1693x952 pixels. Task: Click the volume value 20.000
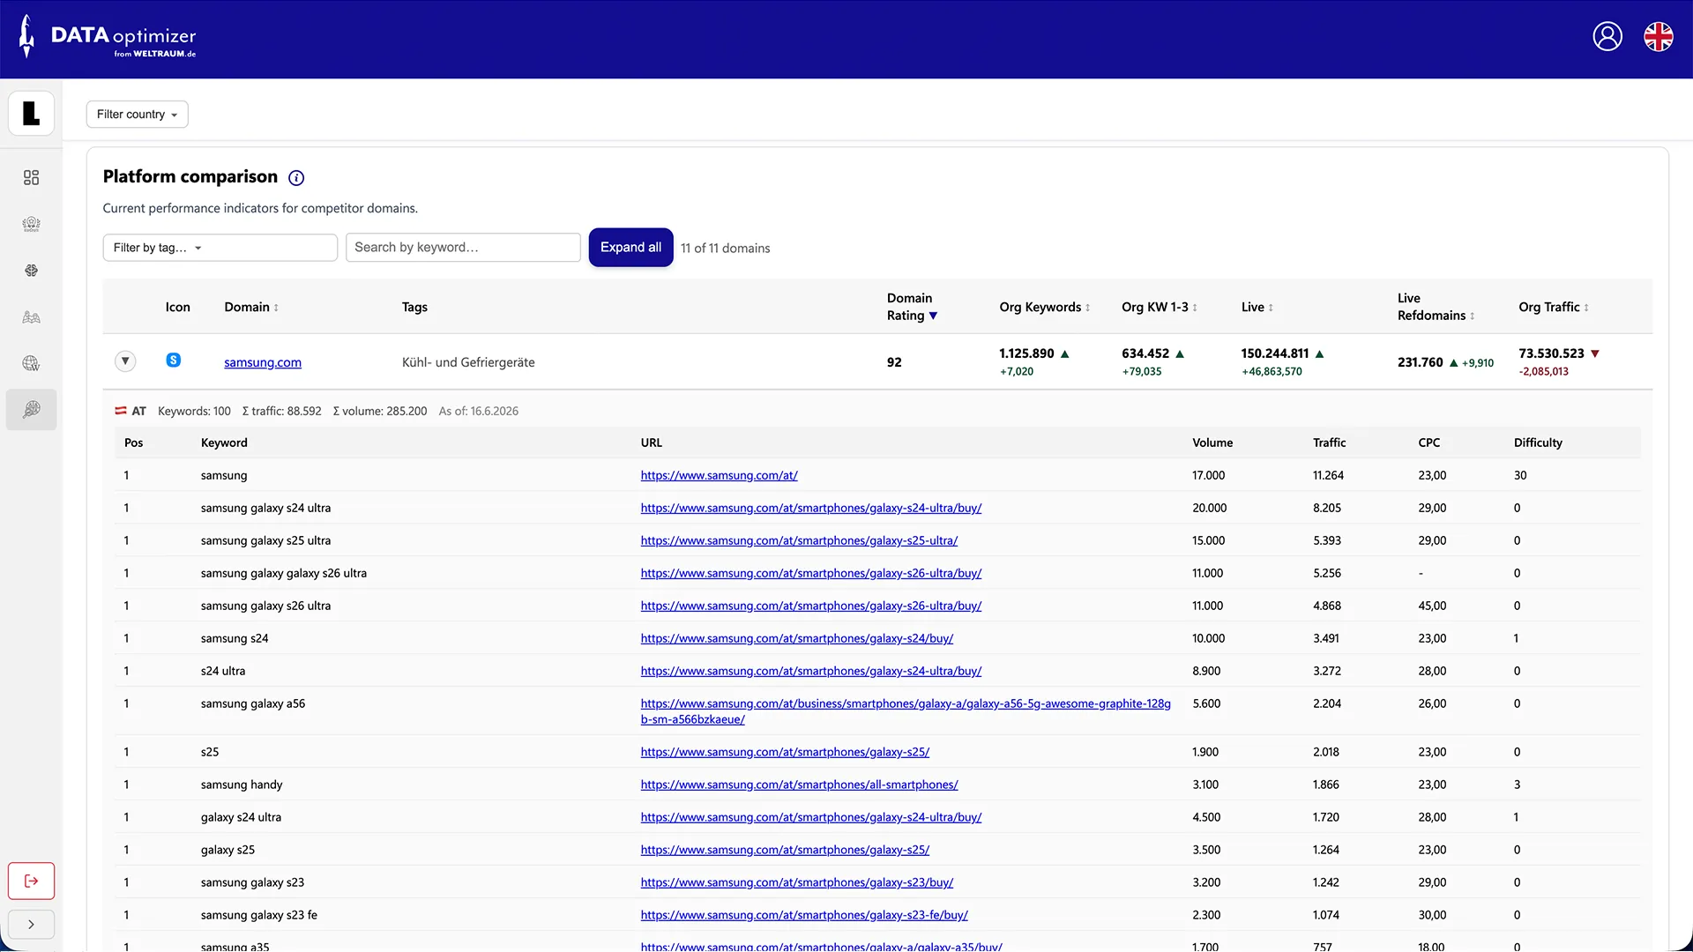click(x=1209, y=508)
